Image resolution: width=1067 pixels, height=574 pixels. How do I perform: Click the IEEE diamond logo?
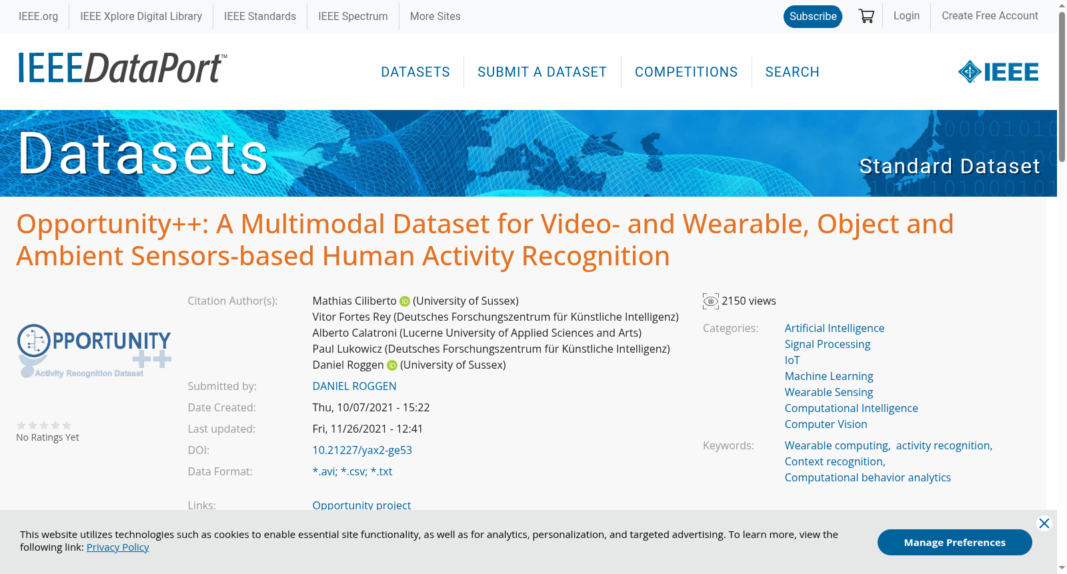tap(998, 71)
